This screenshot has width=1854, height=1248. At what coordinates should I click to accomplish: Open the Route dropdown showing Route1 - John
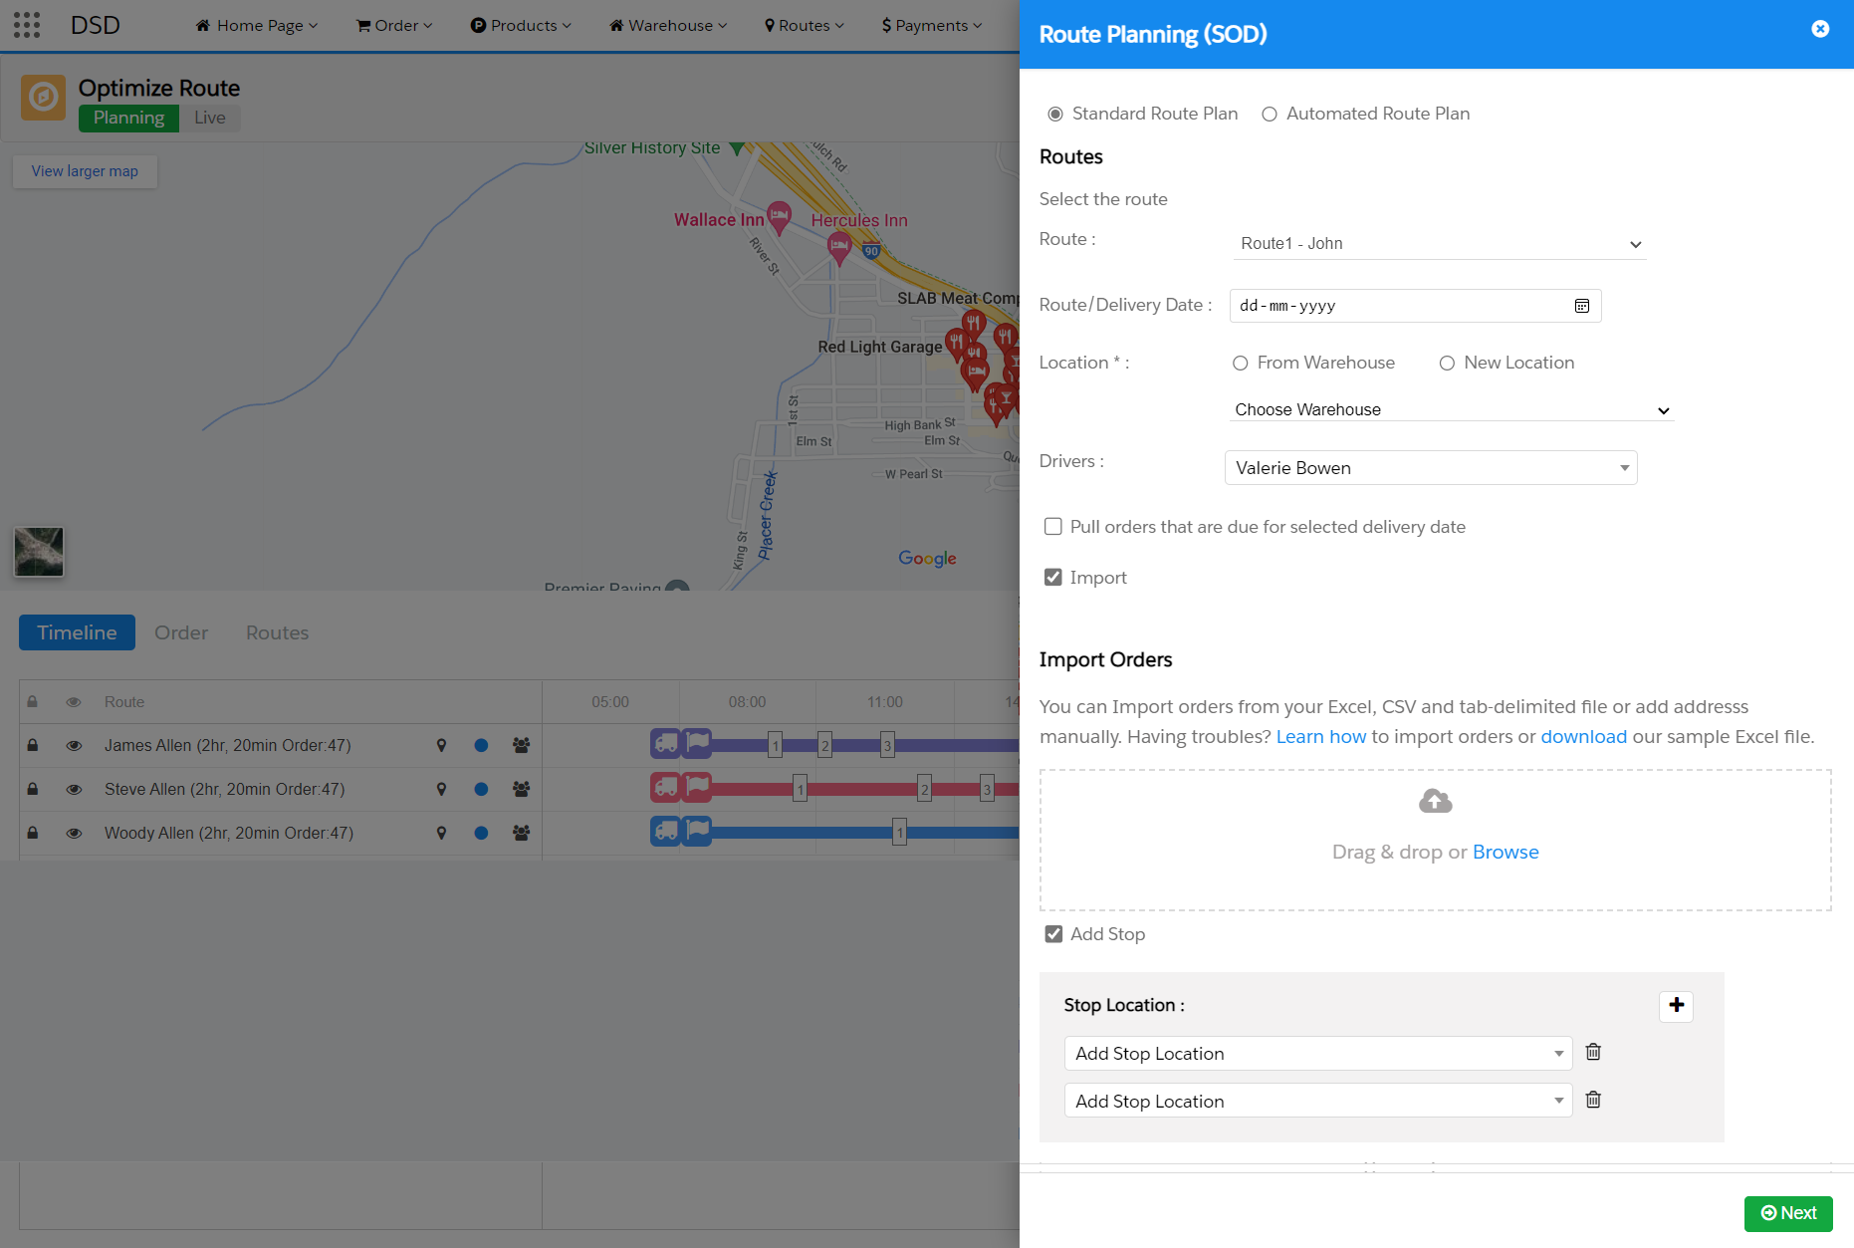point(1437,243)
